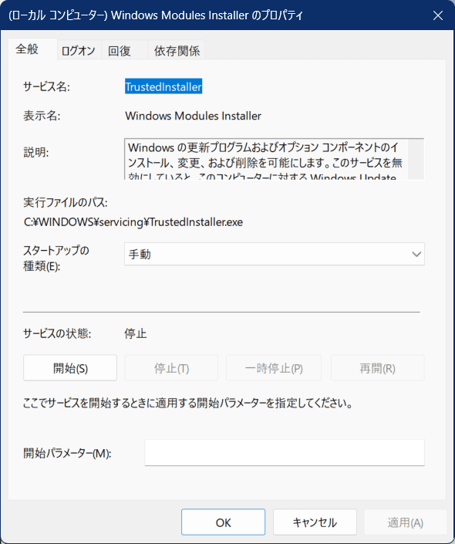Click the service status 停止 text

(136, 334)
